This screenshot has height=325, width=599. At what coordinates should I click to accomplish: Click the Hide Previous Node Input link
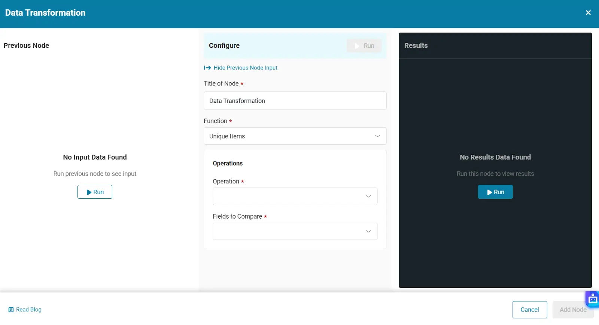[x=245, y=68]
